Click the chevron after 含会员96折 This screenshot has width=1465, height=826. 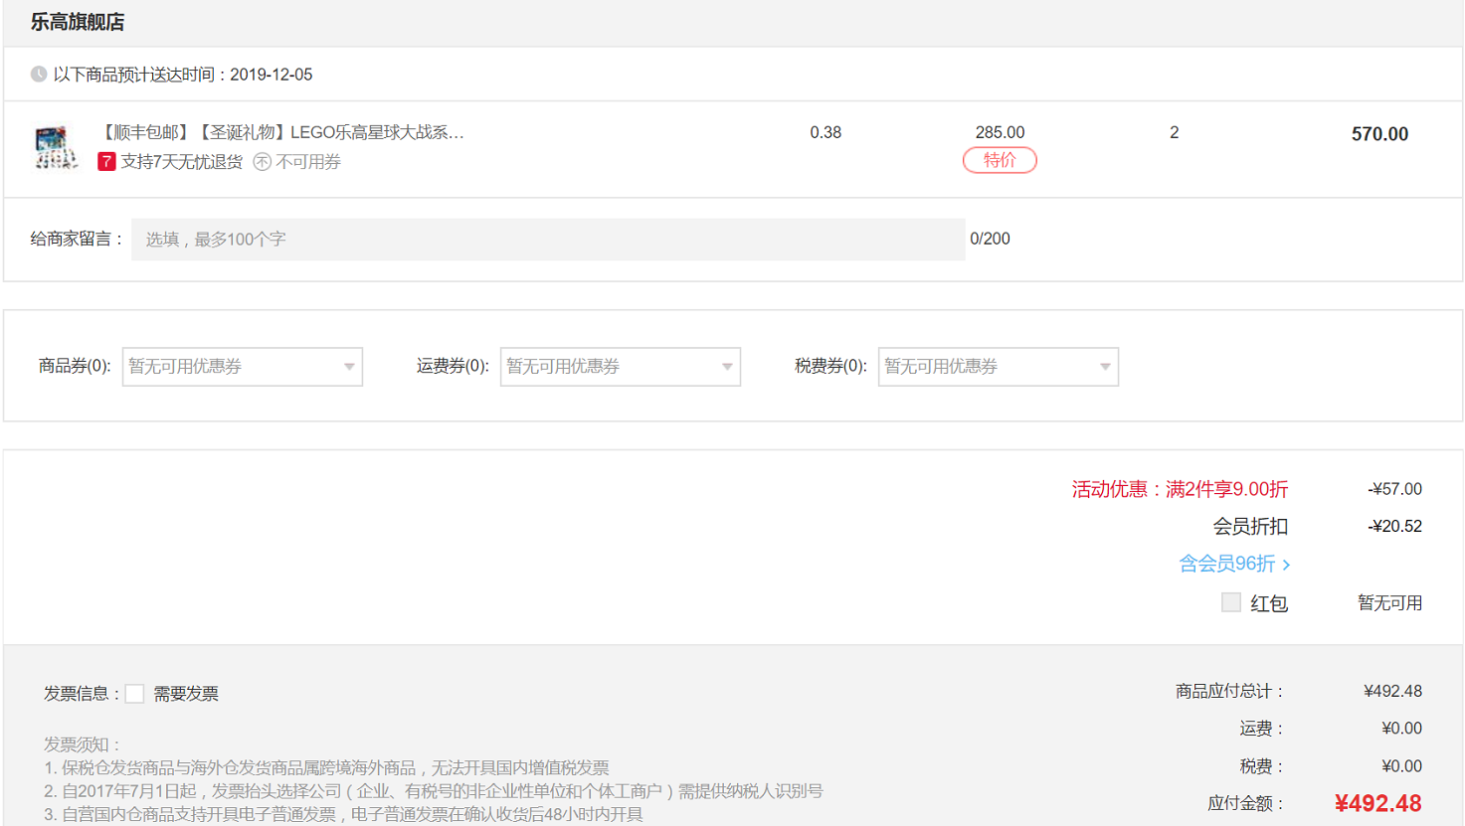[1286, 565]
